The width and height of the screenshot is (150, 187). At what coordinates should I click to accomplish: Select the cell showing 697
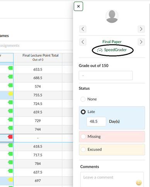pyautogui.click(x=38, y=181)
